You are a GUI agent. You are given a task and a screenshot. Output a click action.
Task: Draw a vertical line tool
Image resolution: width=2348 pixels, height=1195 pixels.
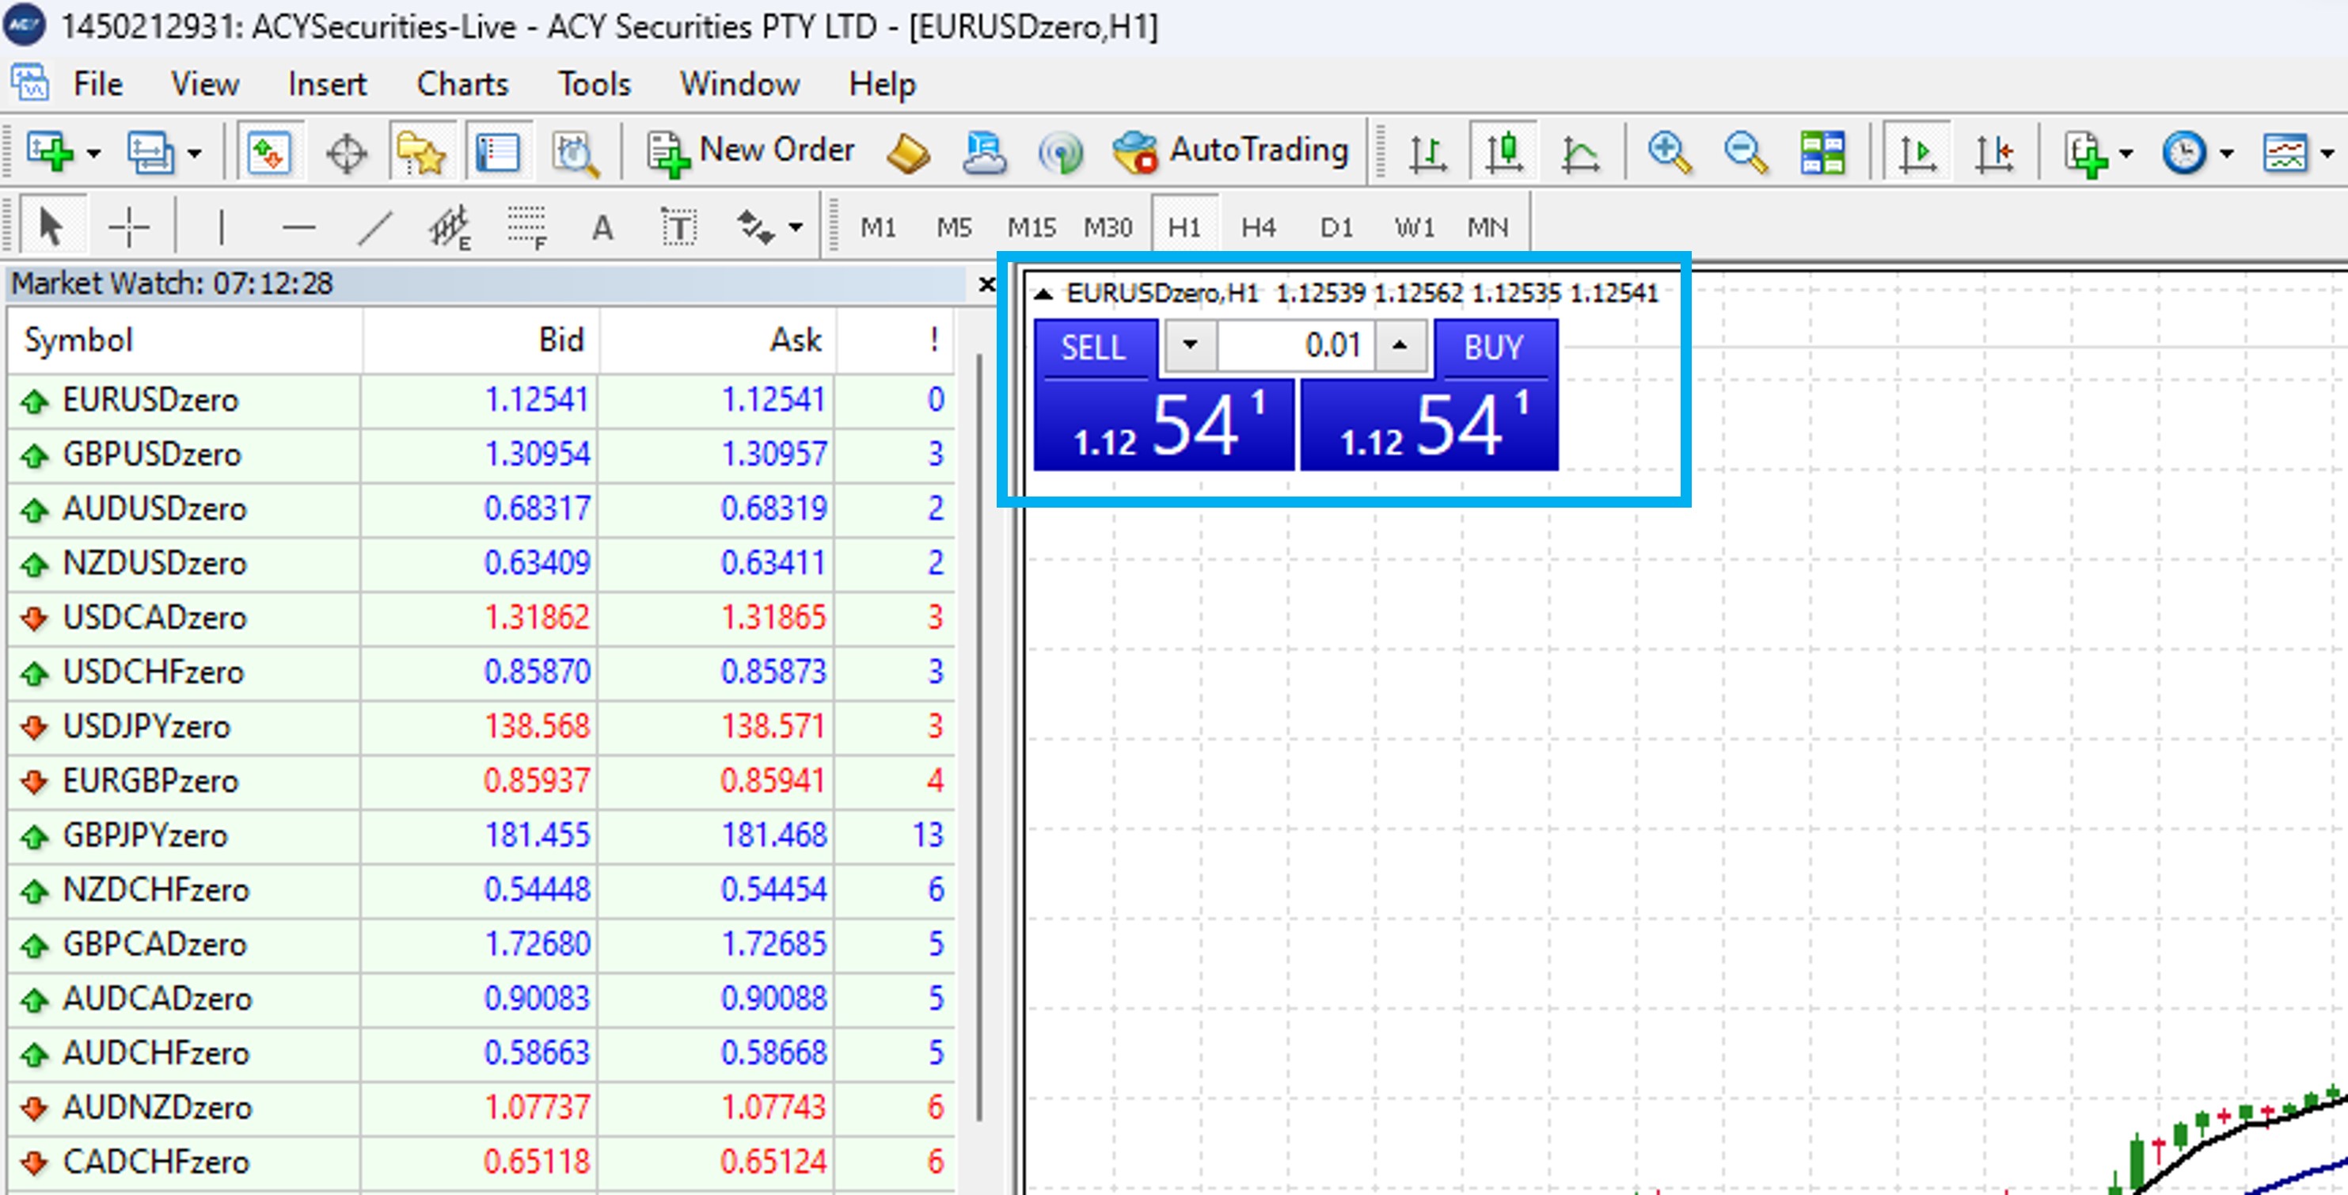coord(221,227)
